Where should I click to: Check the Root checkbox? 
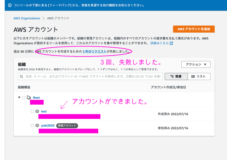coord(24,98)
